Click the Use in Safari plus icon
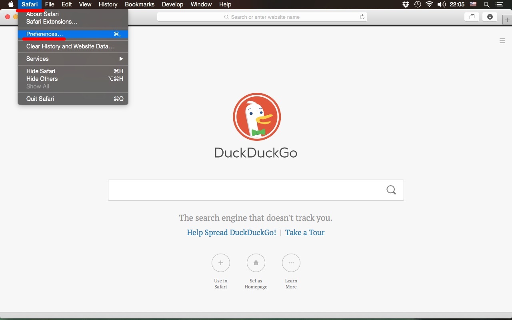The height and width of the screenshot is (320, 512). [221, 263]
